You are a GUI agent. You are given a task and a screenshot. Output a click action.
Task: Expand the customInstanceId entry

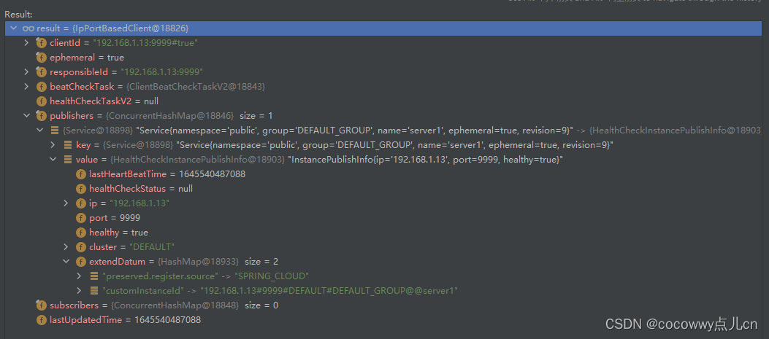(80, 290)
